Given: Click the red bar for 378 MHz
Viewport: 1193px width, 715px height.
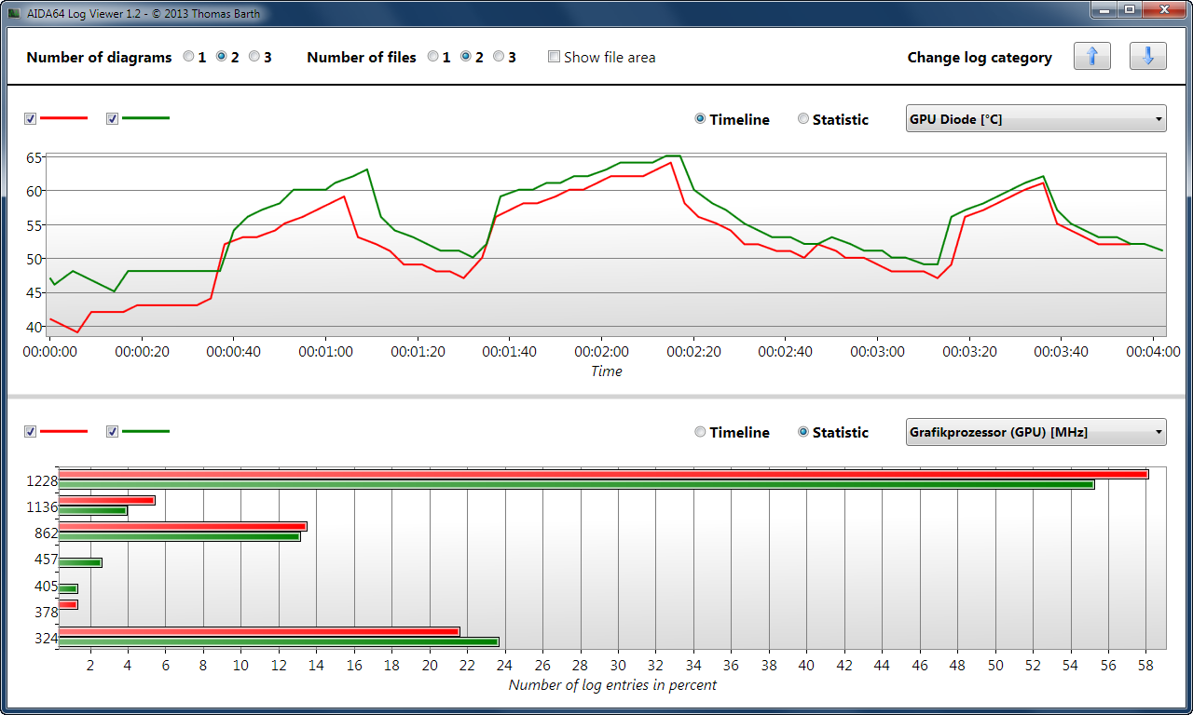Looking at the screenshot, I should [67, 605].
